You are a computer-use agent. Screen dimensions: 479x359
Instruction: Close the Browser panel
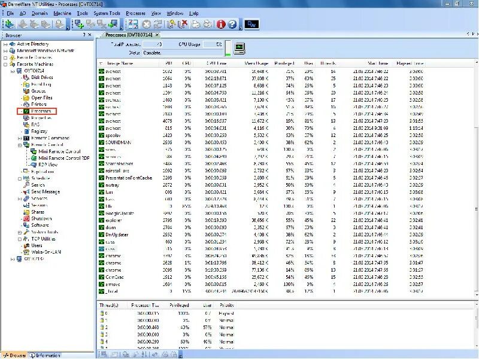(89, 35)
